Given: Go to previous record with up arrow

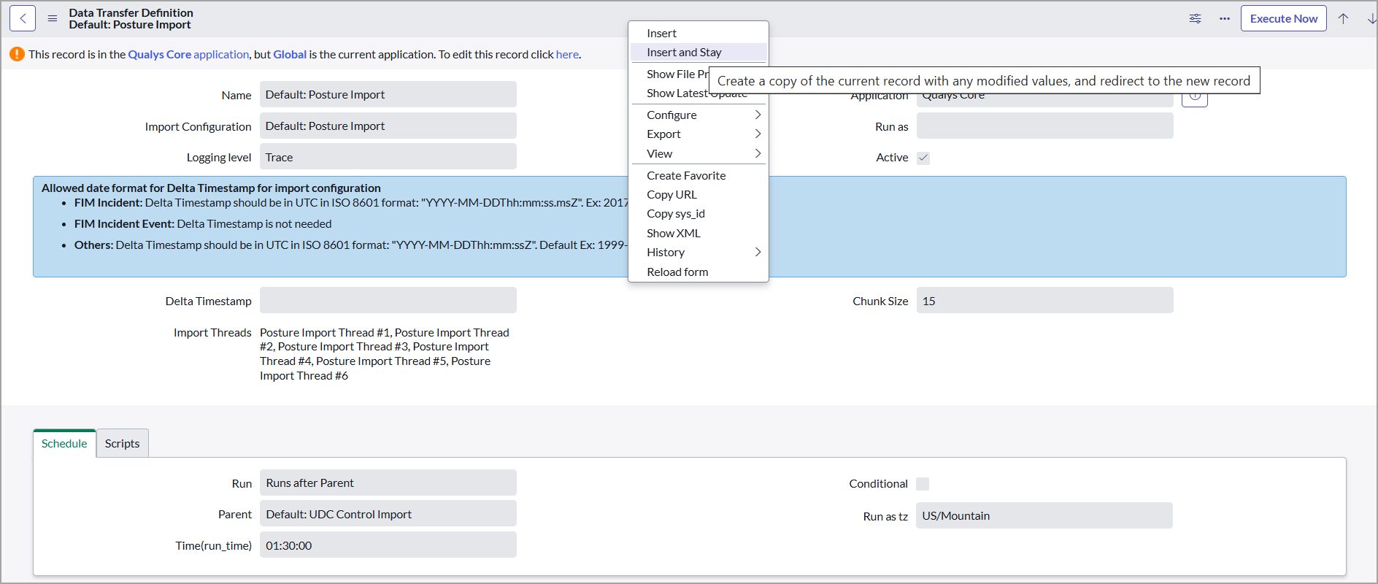Looking at the screenshot, I should 1343,18.
